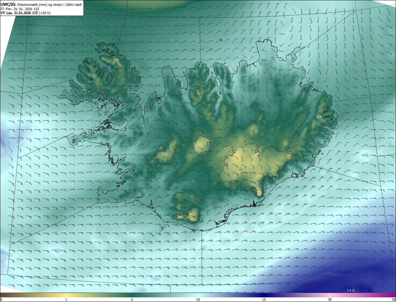Click the 9.3 precipitation value label

tap(325, 6)
